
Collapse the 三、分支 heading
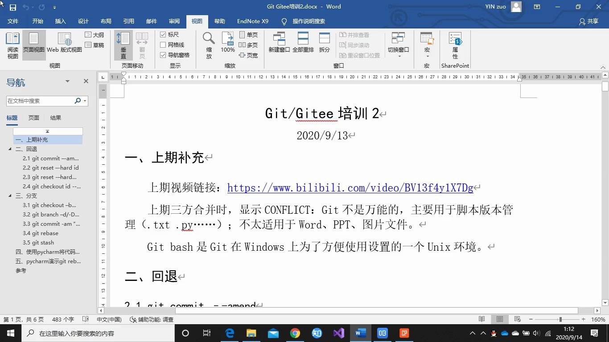10,196
